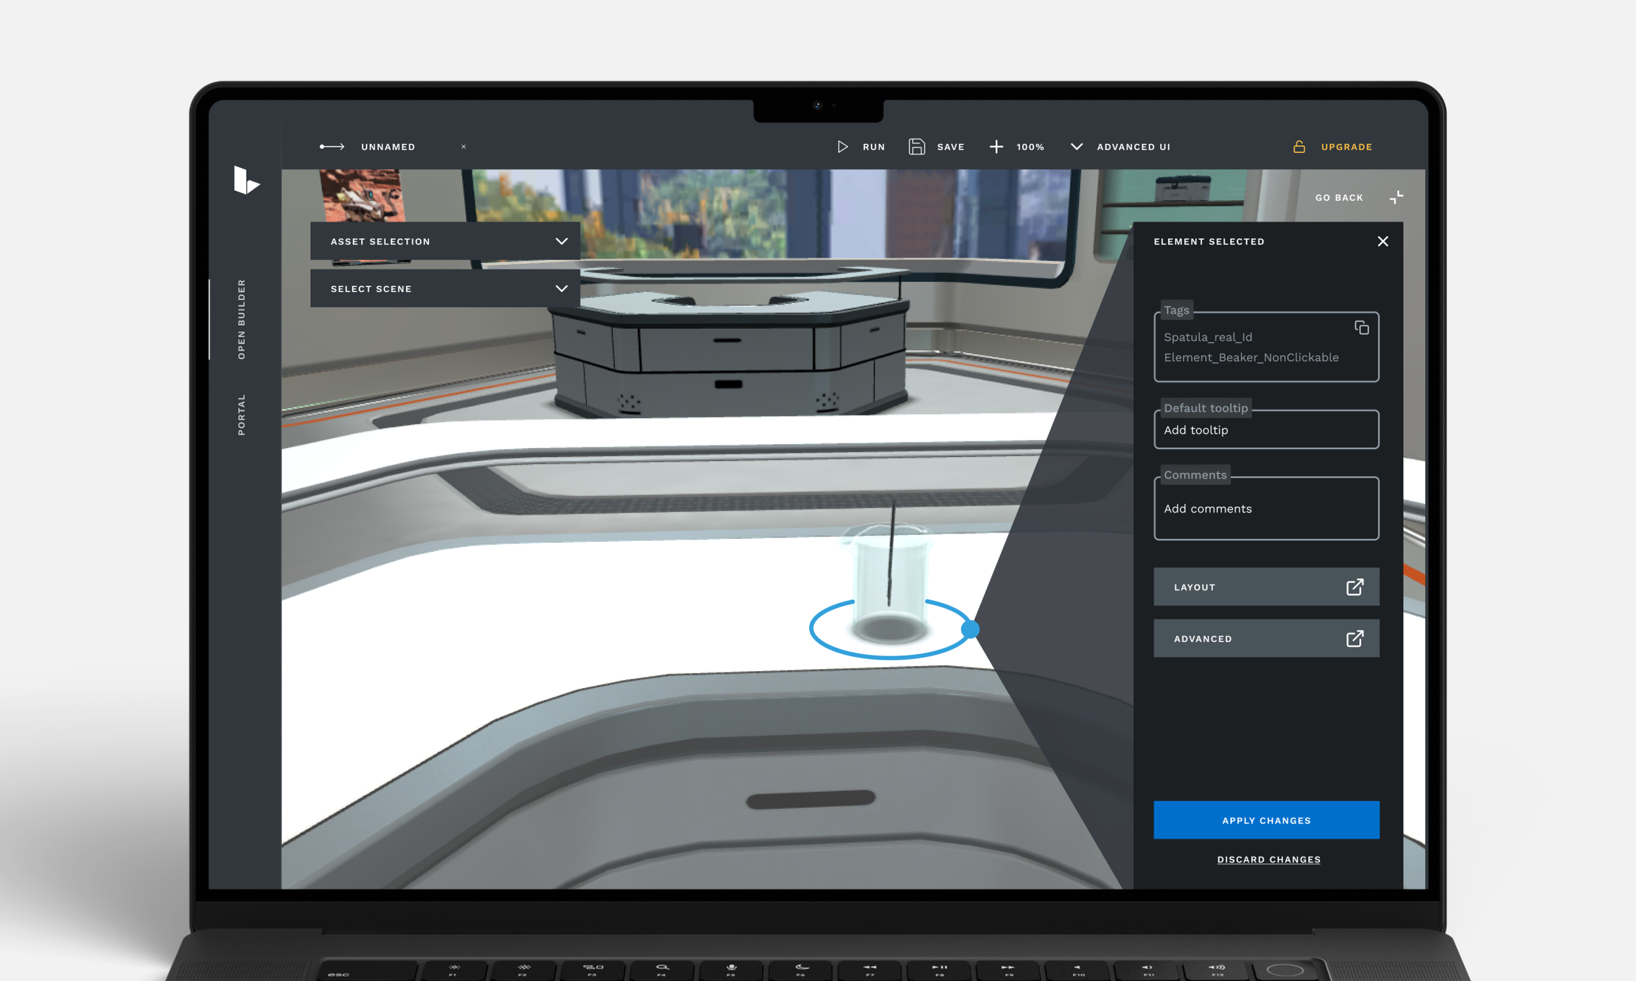
Task: Switch to the PORTAL sidebar tab
Action: tap(241, 415)
